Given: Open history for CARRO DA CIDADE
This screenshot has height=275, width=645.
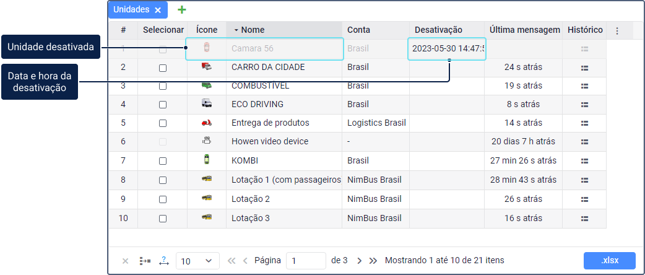Looking at the screenshot, I should point(584,67).
